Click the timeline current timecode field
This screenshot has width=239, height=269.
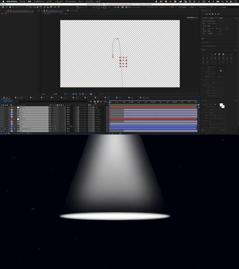[x=8, y=101]
